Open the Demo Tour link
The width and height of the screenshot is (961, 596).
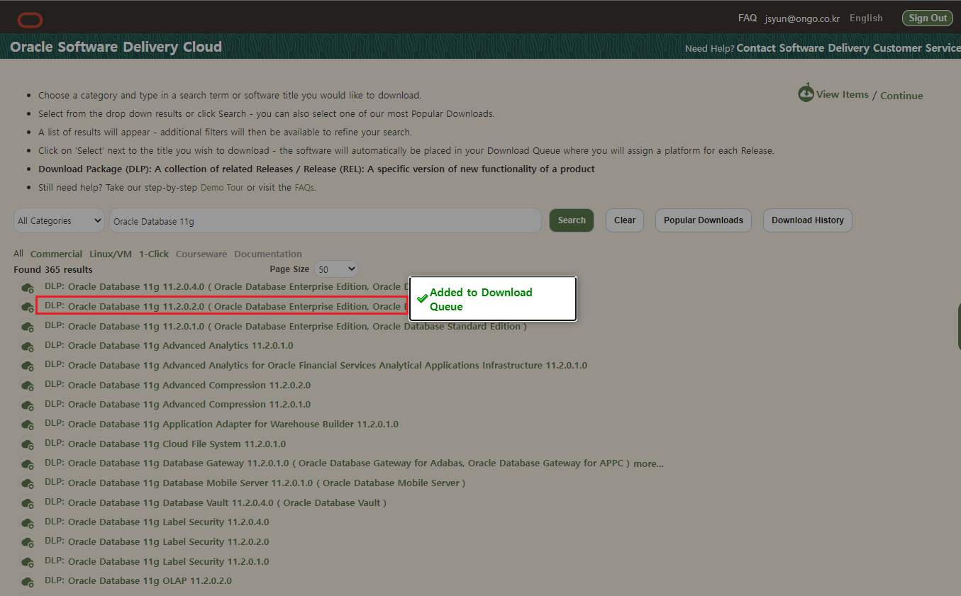pyautogui.click(x=222, y=188)
